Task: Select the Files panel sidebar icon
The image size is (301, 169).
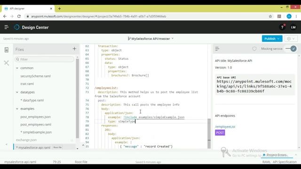Action: [x=6, y=50]
